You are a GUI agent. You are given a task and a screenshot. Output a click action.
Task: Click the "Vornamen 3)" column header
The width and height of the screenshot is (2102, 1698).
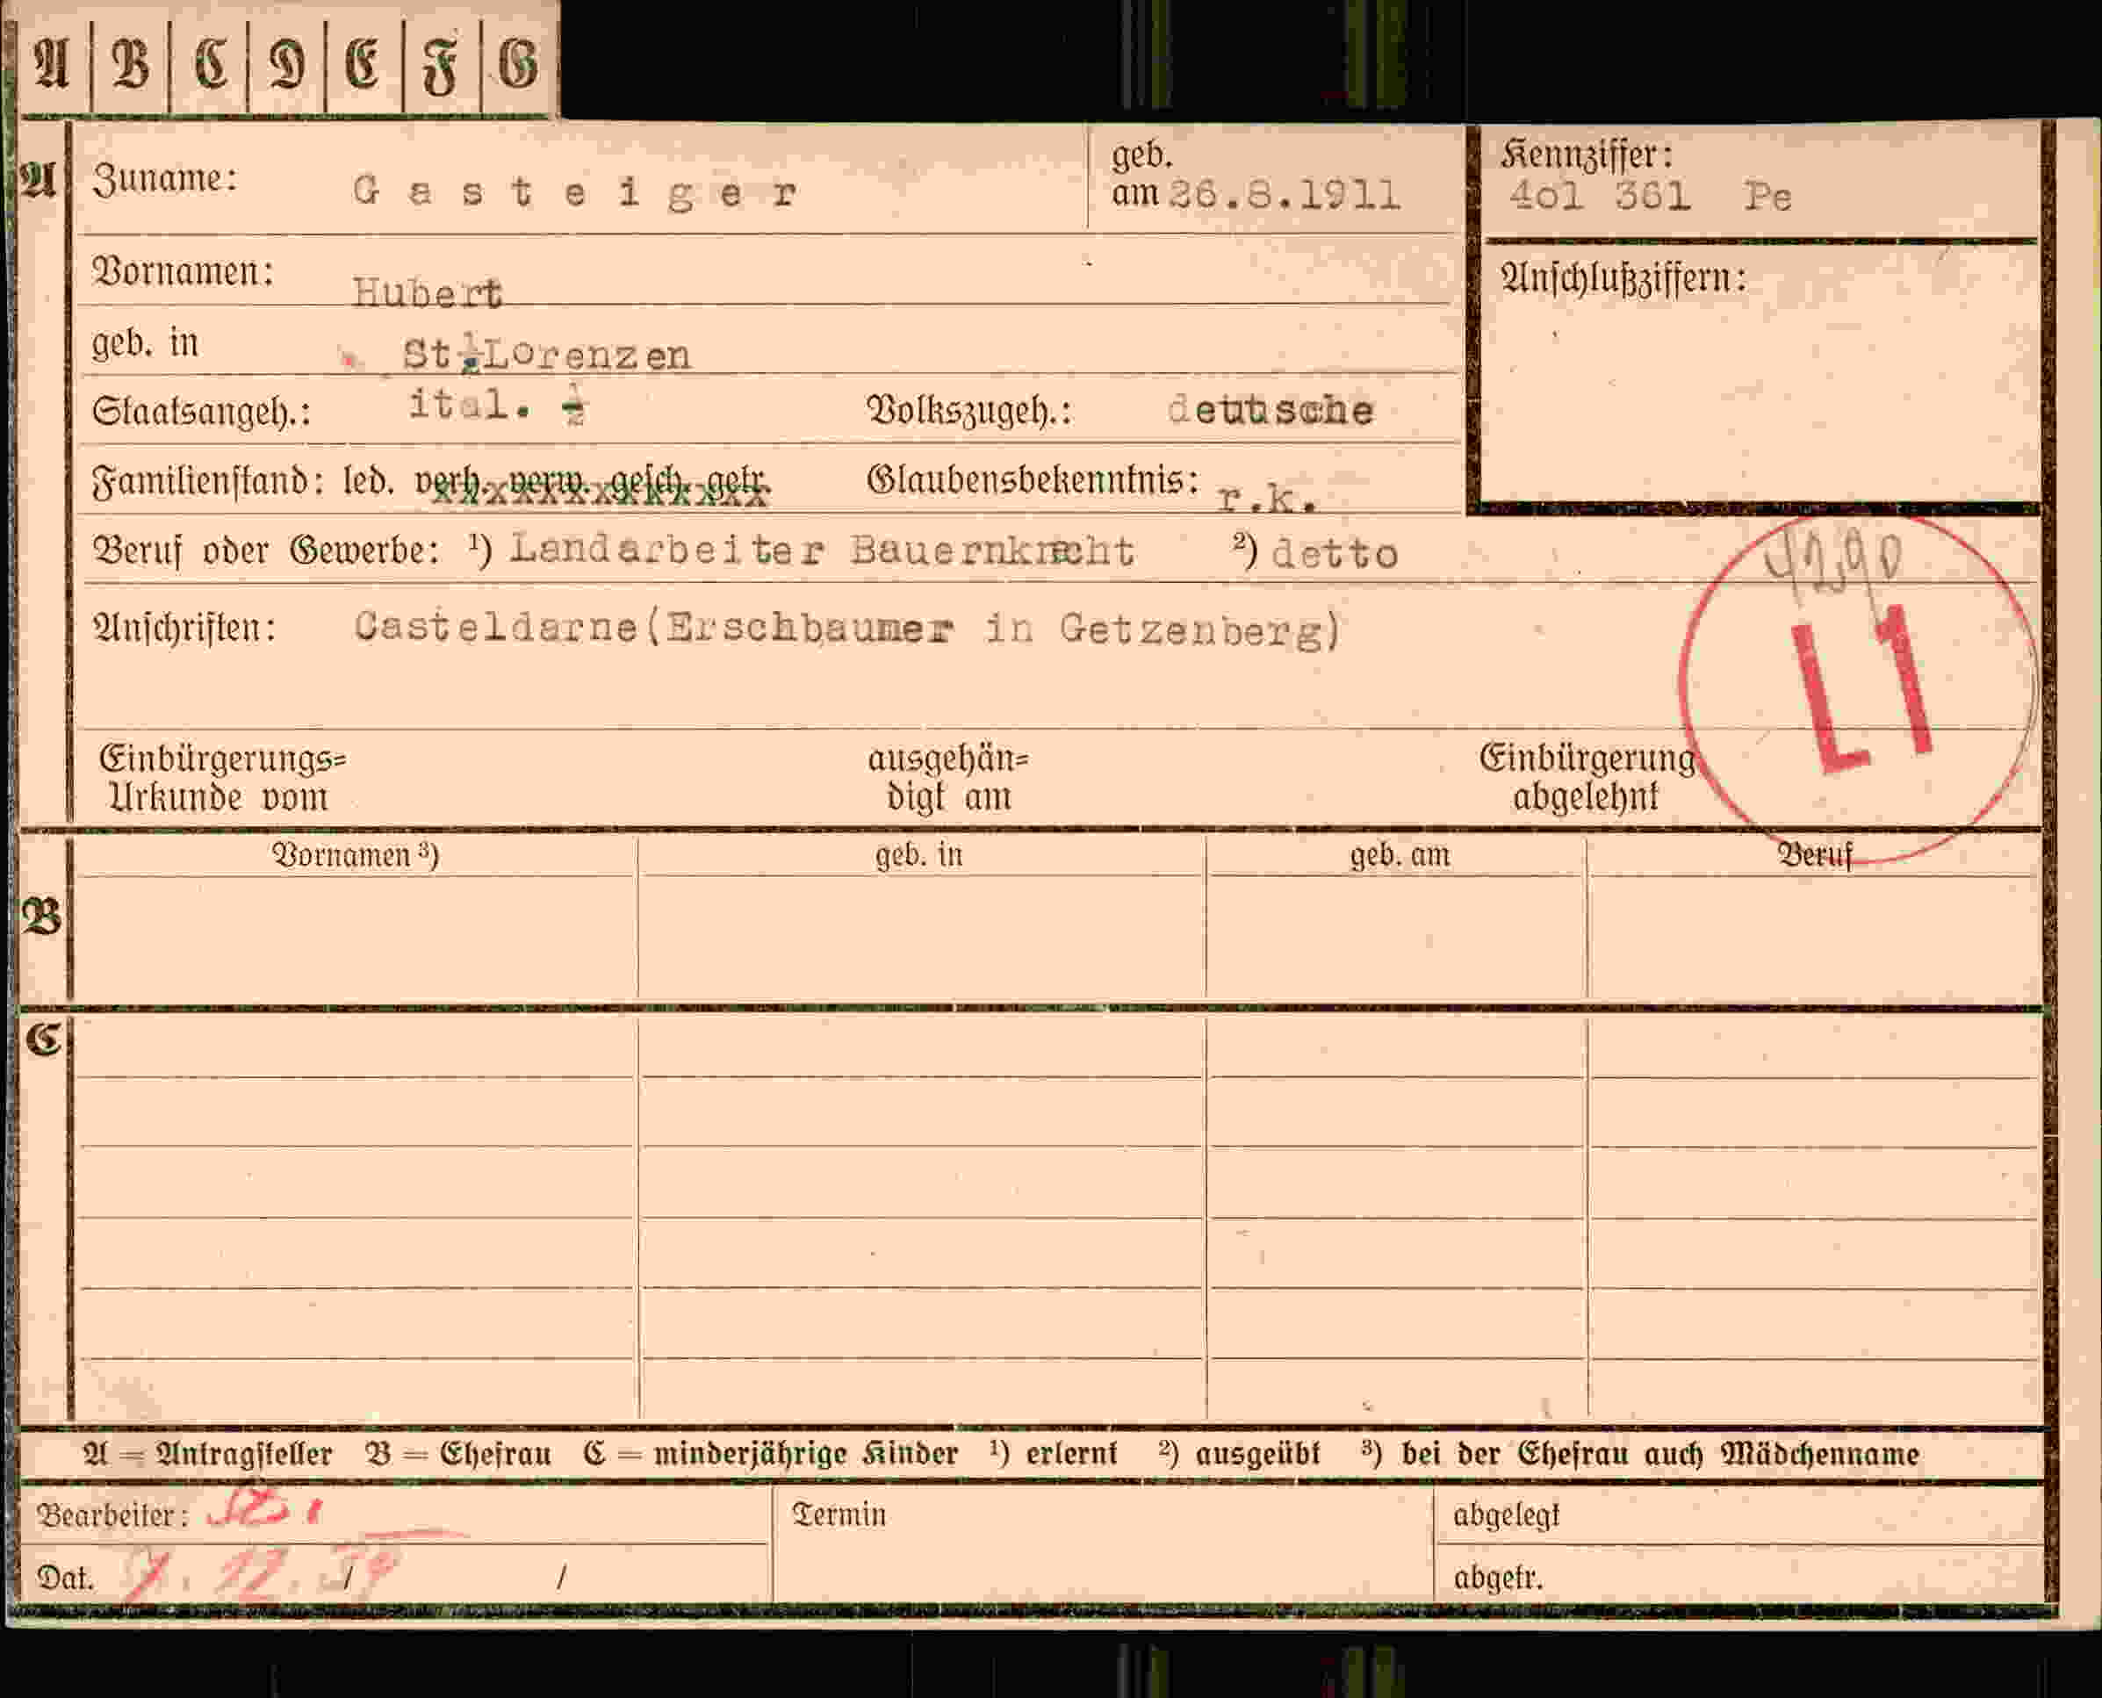coord(355,856)
